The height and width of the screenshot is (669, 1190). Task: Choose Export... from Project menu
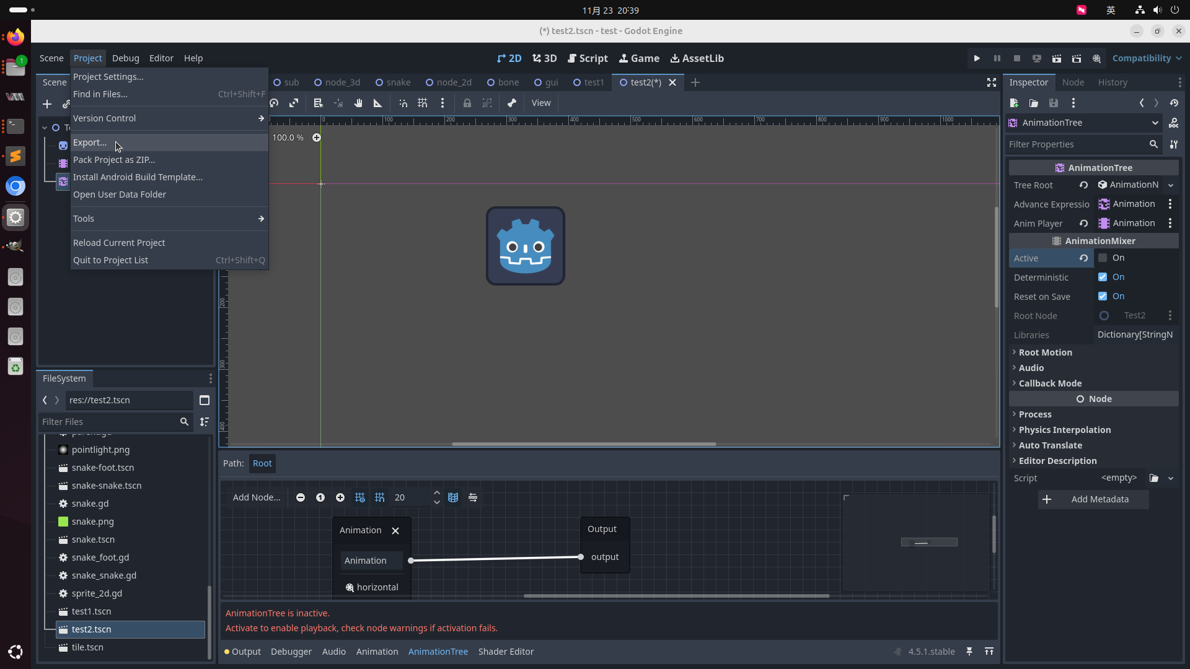[x=90, y=142]
